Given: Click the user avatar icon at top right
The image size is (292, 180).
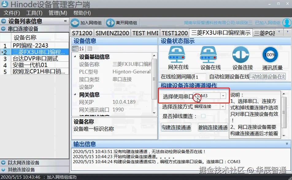Looking at the screenshot, I should click(x=286, y=23).
